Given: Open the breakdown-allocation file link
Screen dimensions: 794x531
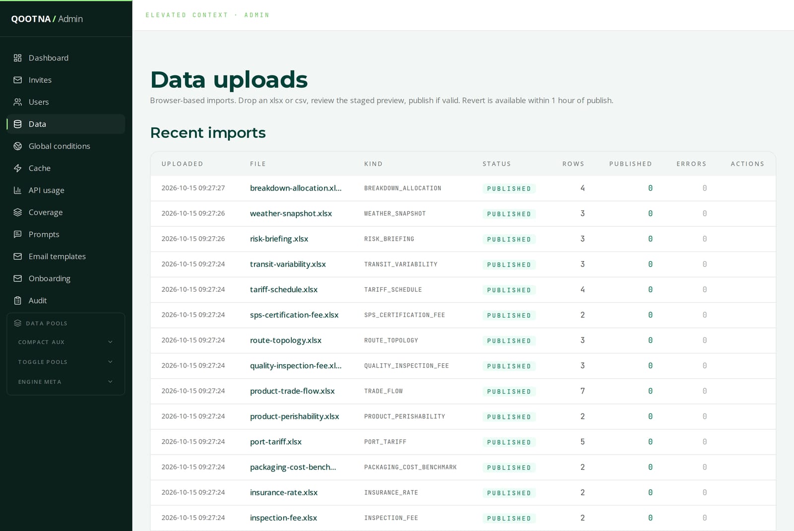Looking at the screenshot, I should click(296, 188).
